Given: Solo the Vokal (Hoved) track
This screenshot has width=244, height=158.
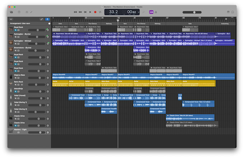Looking at the screenshot, I should click(x=18, y=98).
